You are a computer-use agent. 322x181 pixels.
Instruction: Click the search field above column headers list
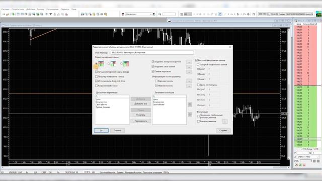pos(169,96)
